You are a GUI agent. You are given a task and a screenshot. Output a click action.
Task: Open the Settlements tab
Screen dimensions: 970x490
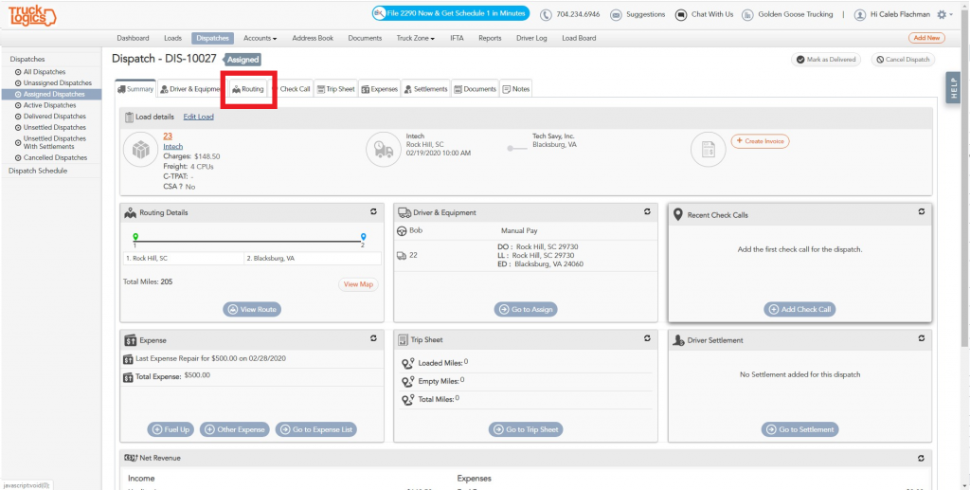tap(425, 89)
